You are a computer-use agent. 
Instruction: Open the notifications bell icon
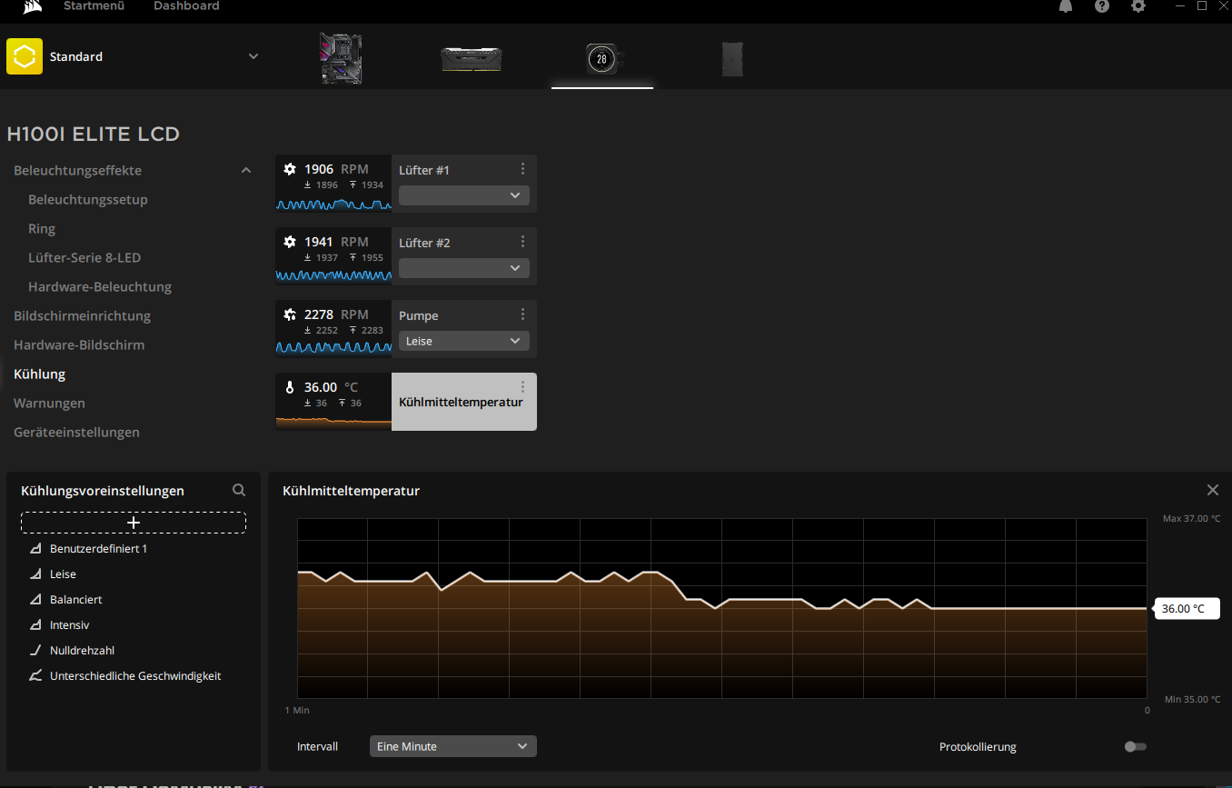tap(1066, 5)
